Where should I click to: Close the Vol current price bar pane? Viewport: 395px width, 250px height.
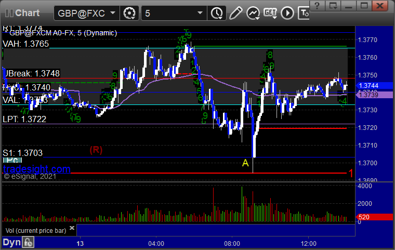coord(72,228)
